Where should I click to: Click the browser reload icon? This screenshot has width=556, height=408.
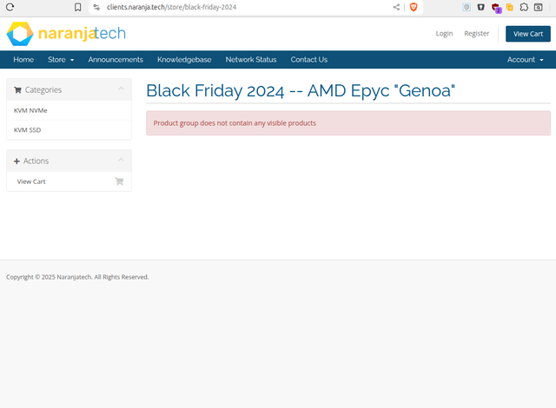pos(10,7)
